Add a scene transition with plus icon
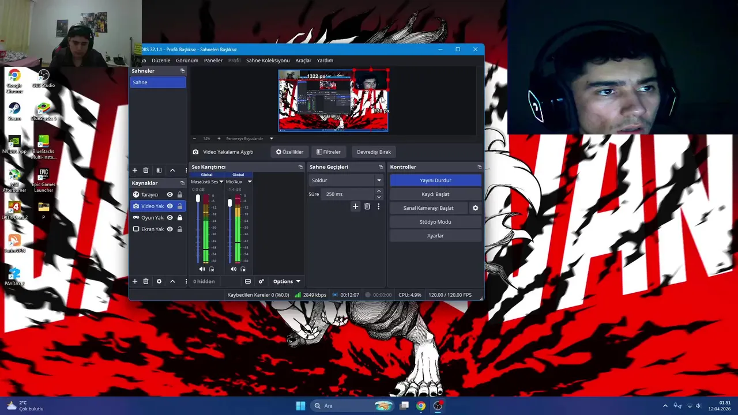The height and width of the screenshot is (415, 738). click(355, 206)
